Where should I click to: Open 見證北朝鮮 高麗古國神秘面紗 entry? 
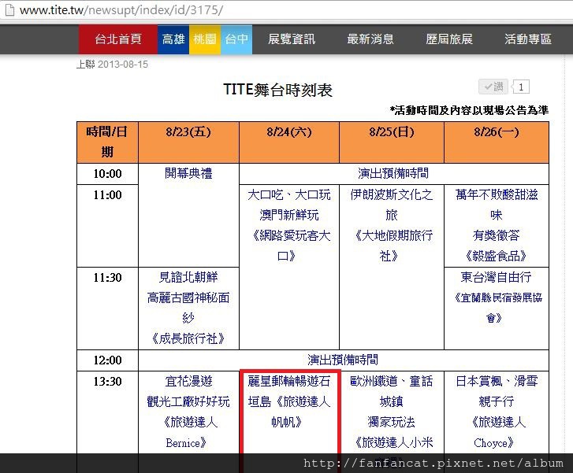188,308
